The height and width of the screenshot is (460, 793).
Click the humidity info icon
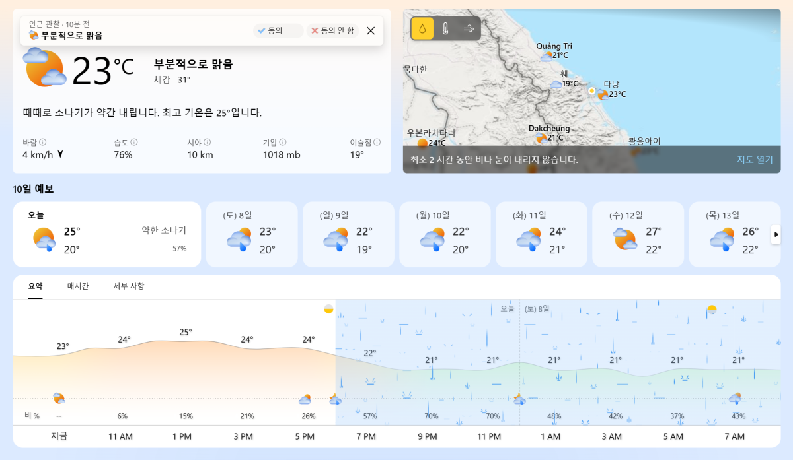tap(134, 142)
